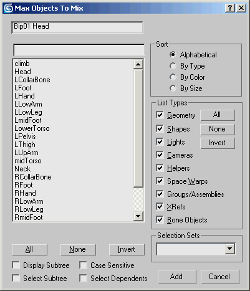The image size is (250, 291).
Task: Click the list scrollbar up arrow
Action: [138, 64]
